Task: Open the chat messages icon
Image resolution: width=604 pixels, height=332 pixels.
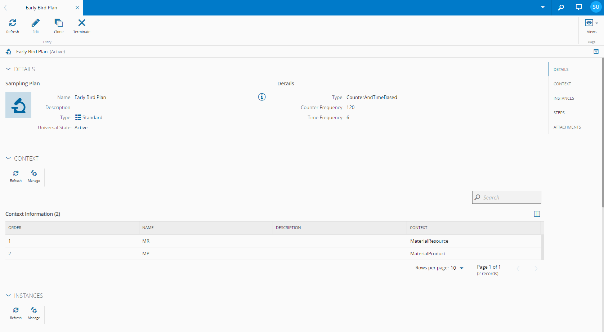Action: click(x=579, y=7)
